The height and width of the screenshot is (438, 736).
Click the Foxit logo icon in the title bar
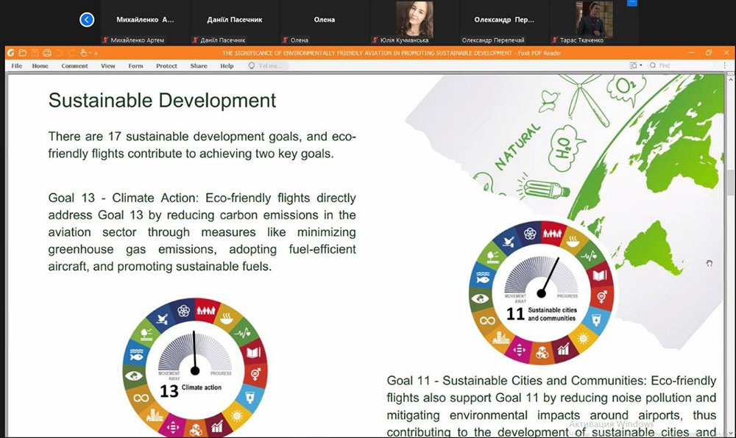[11, 53]
